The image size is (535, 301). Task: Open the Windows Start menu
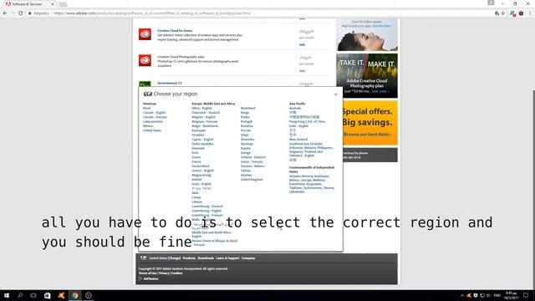7,295
